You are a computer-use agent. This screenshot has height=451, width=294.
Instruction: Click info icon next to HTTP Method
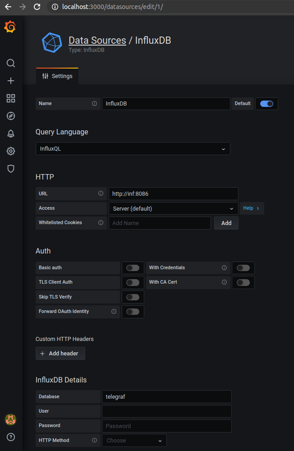(94, 440)
